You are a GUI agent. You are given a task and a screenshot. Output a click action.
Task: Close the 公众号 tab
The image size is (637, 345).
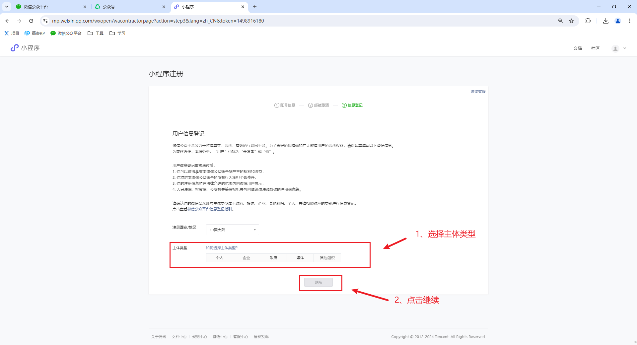coord(164,7)
